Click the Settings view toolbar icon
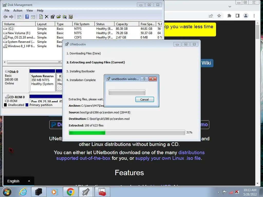Image resolution: width=263 pixels, height=197 pixels. [x=71, y=17]
